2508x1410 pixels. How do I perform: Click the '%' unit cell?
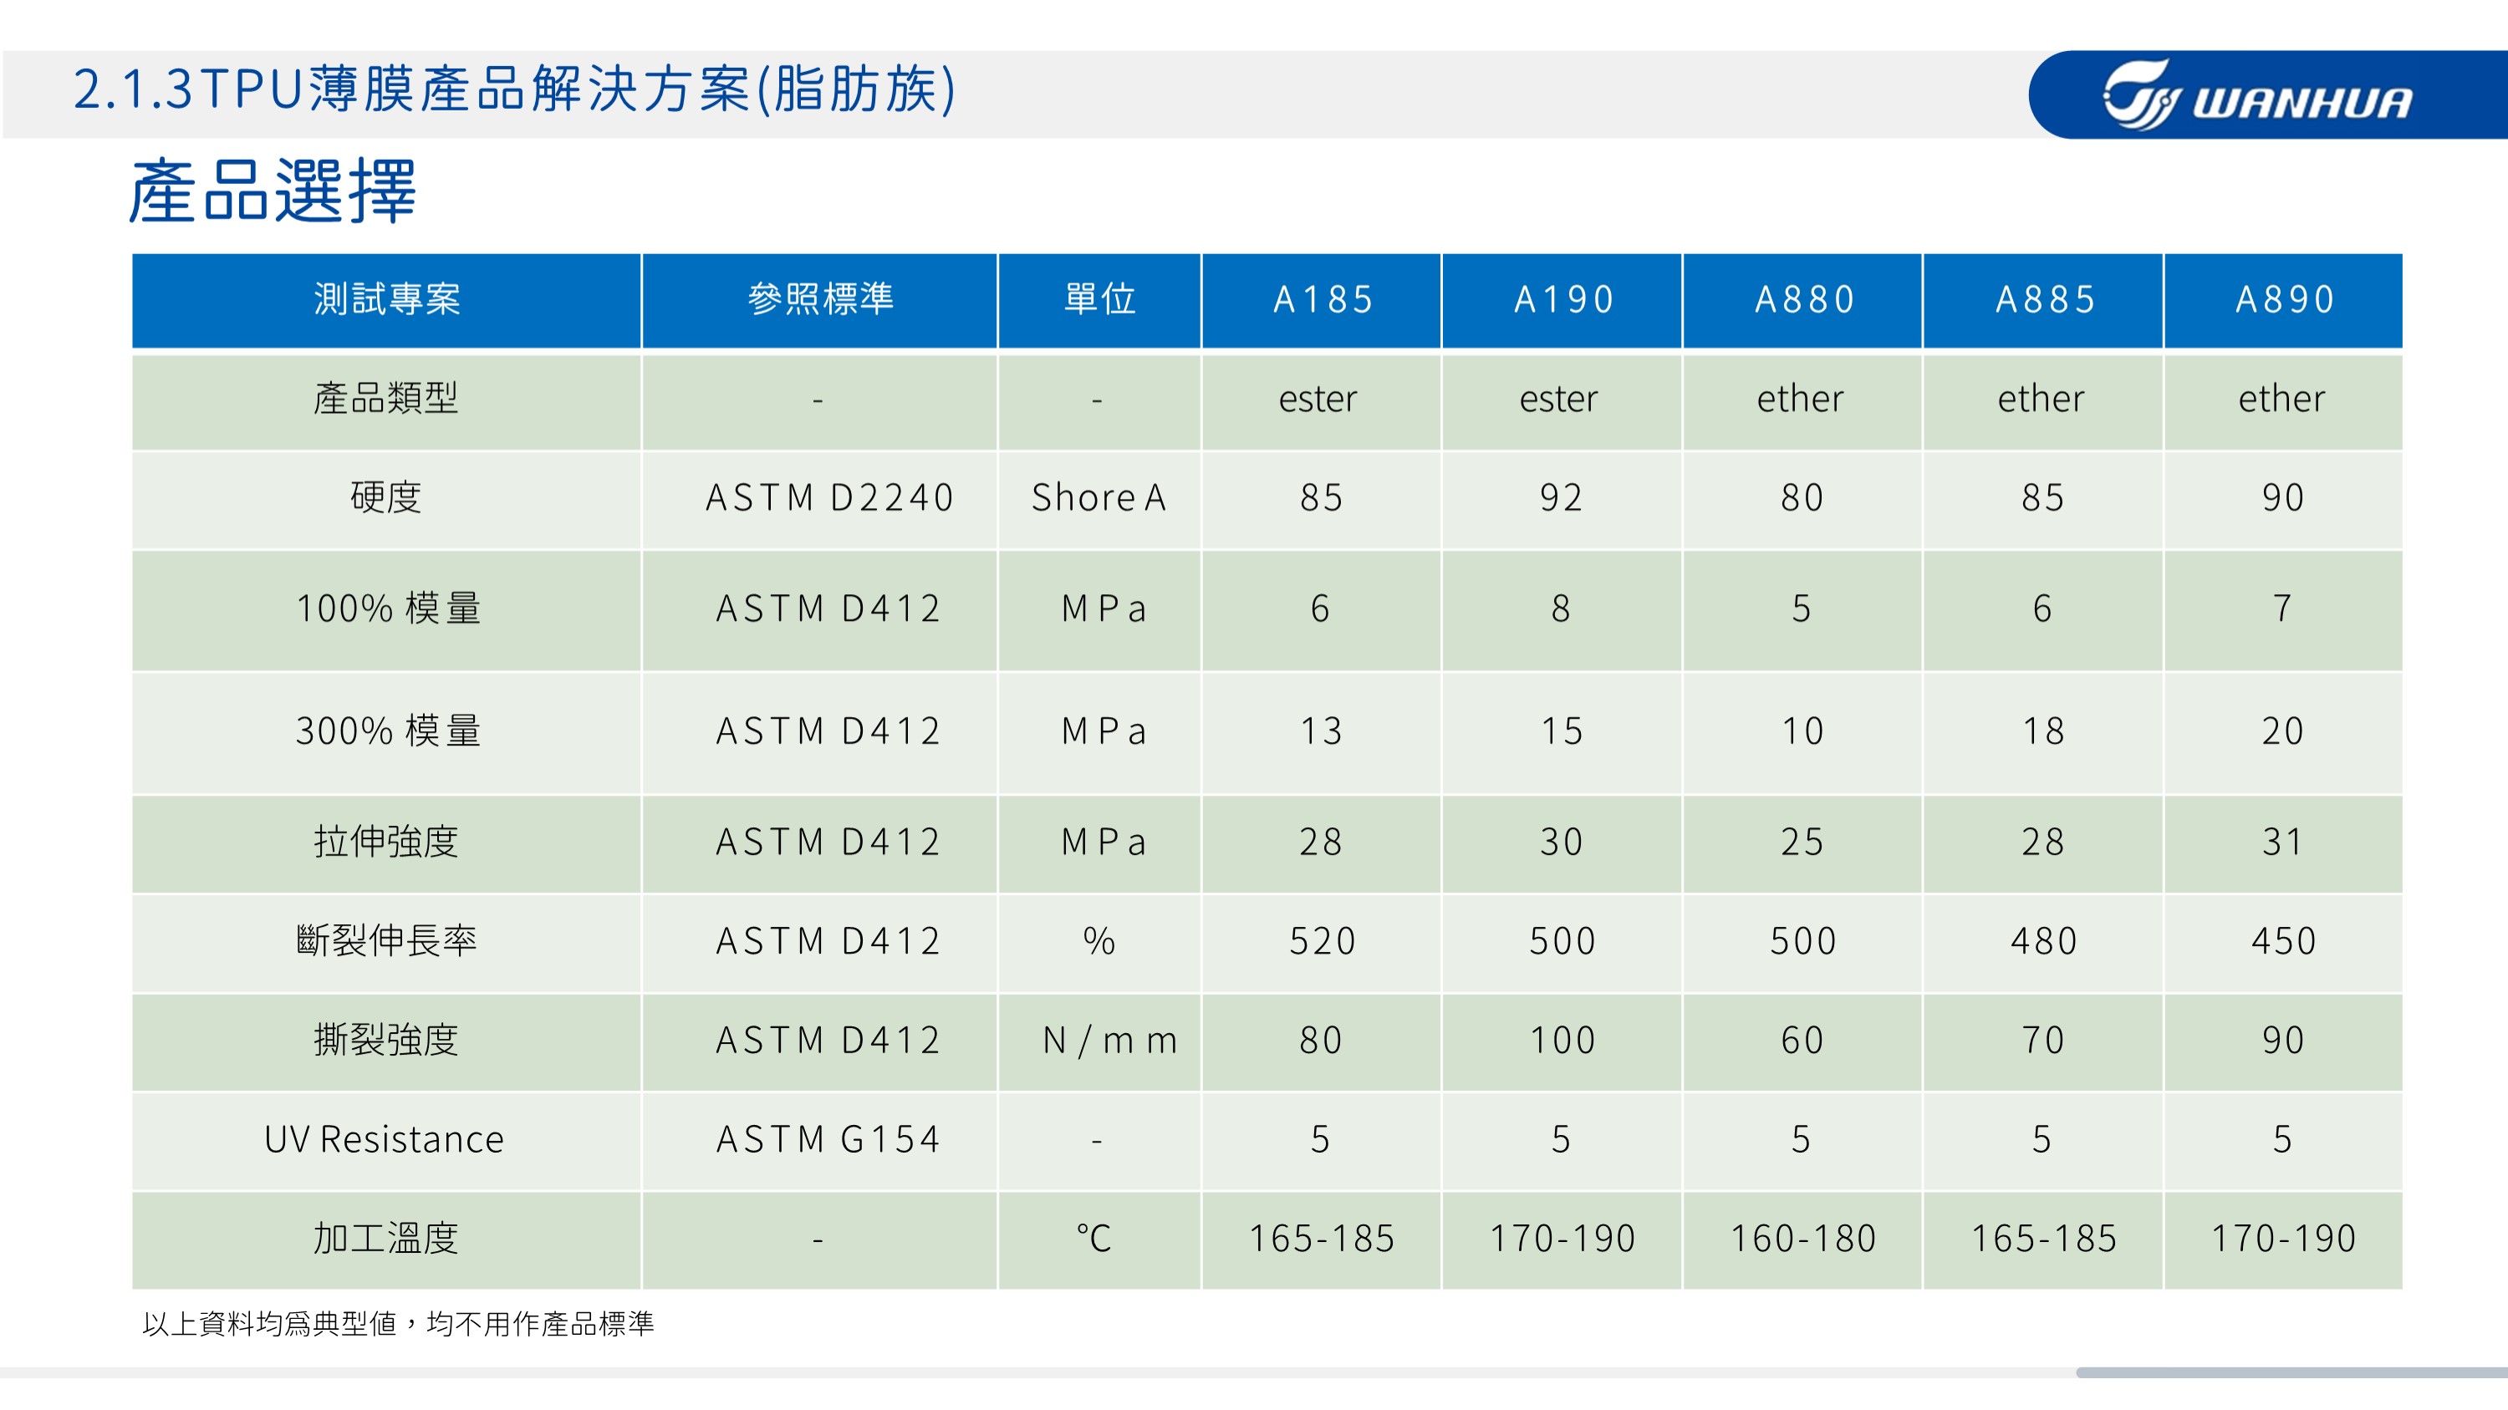(1099, 942)
